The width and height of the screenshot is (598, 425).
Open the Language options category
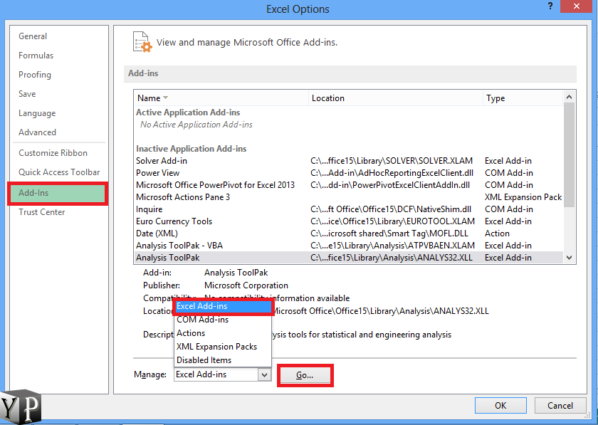point(37,113)
